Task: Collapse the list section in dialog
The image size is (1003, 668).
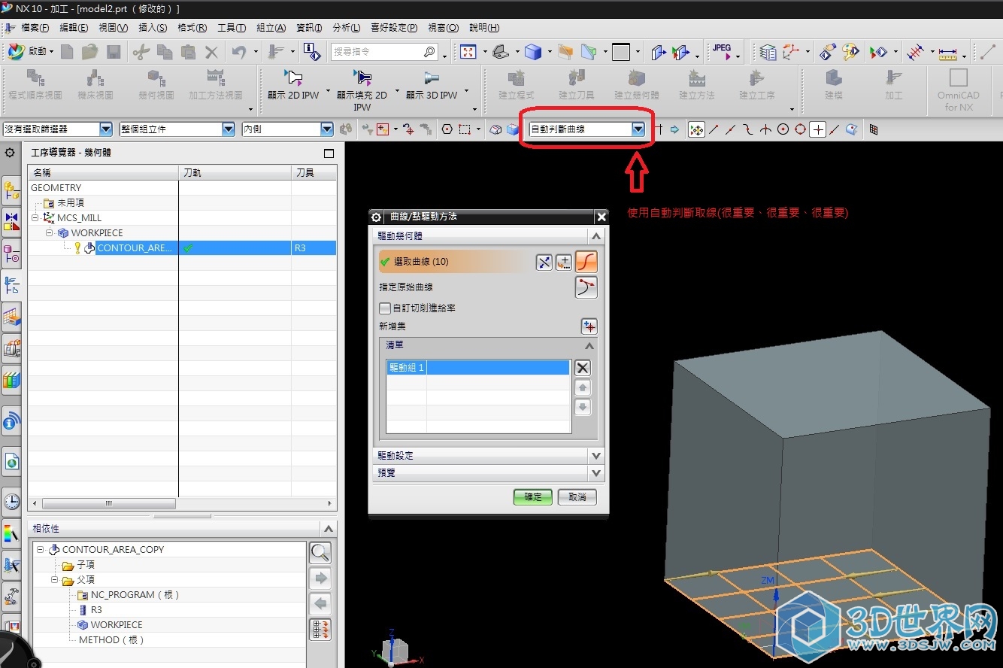Action: [x=589, y=345]
